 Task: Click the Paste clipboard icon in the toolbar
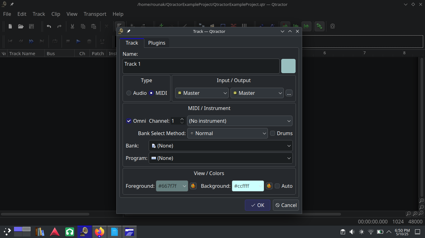93,26
